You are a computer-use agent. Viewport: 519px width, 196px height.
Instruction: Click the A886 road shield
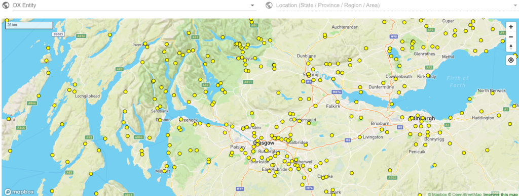coord(139,137)
